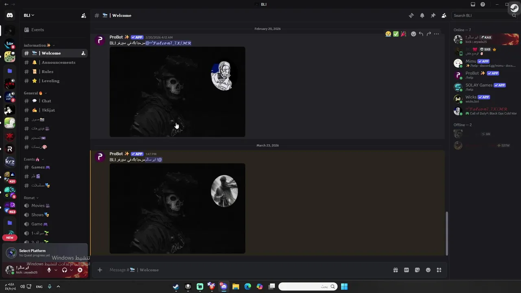Show hidden icons chevron in Windows tray
This screenshot has width=521, height=293.
pos(58,286)
